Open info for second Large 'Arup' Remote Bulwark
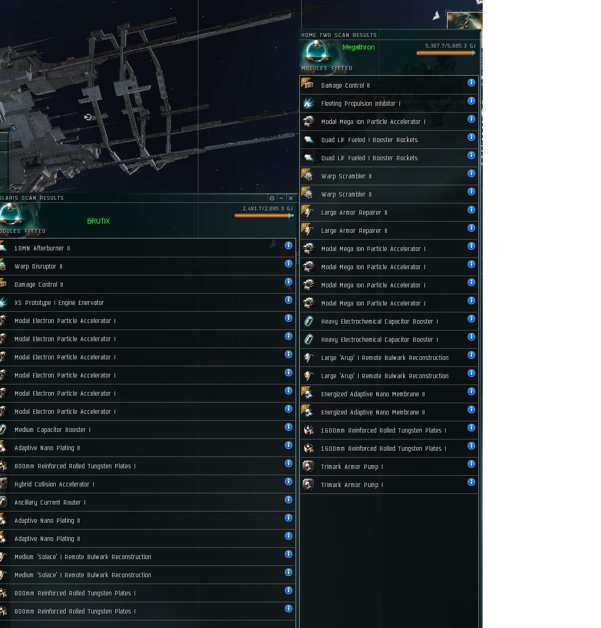The width and height of the screenshot is (601, 628). pos(471,373)
